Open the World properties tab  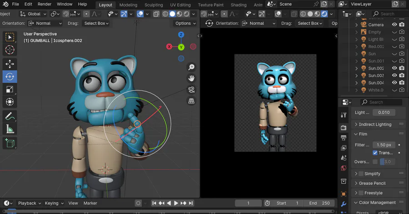coord(344,168)
